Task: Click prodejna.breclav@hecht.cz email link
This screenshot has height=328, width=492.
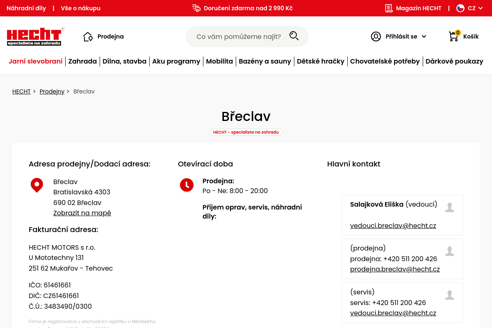Action: [x=395, y=269]
